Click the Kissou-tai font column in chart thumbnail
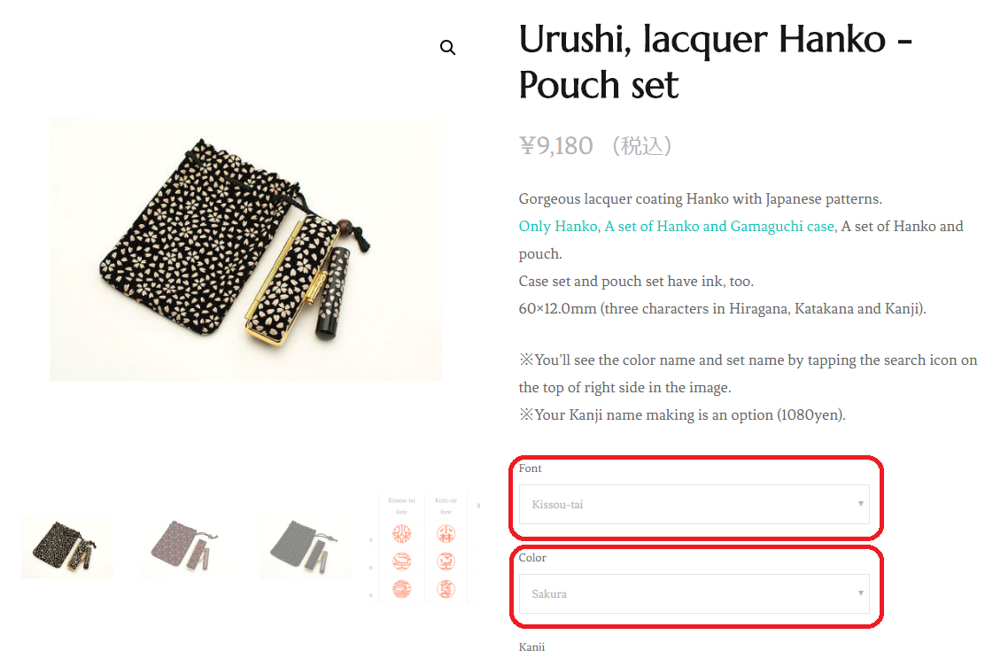The image size is (985, 658). [402, 547]
